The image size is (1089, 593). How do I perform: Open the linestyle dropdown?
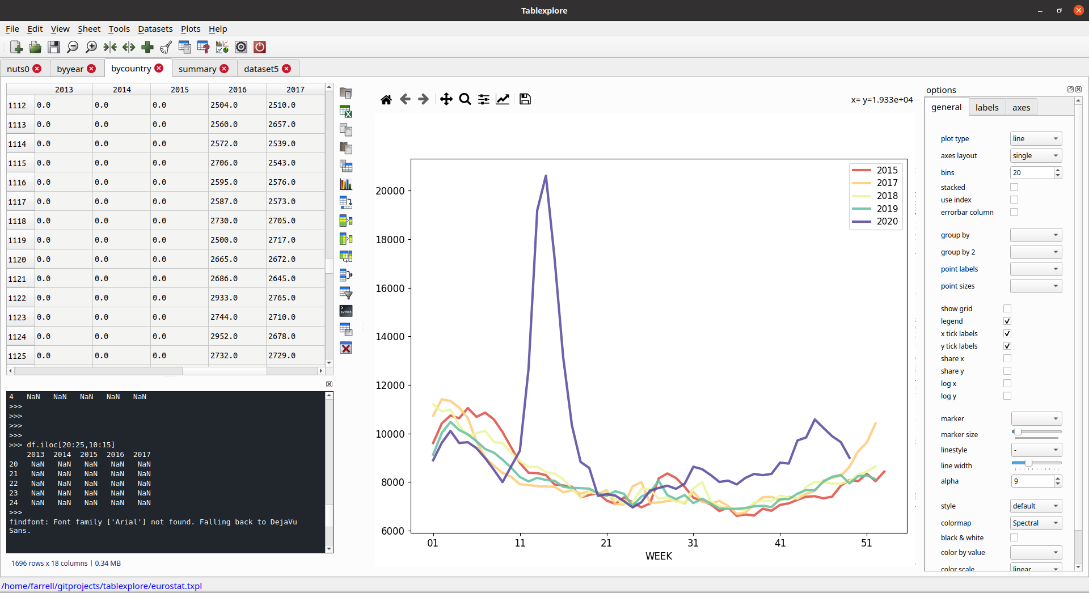point(1036,450)
